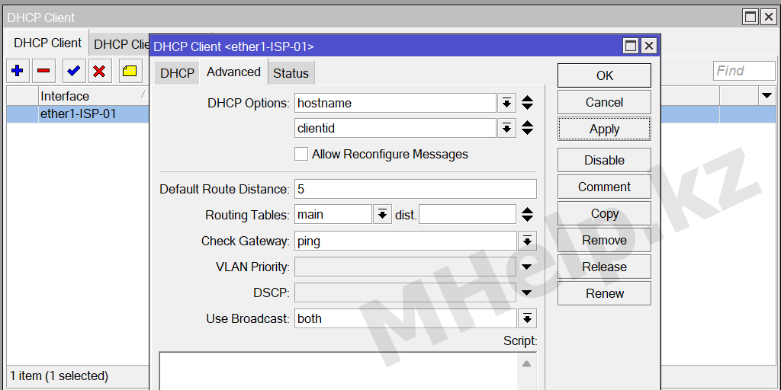Open the Status tab
781x390 pixels.
point(291,73)
